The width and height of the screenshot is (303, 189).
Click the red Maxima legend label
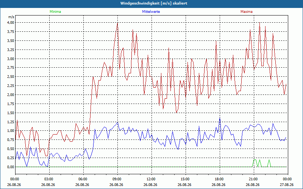coord(247,12)
